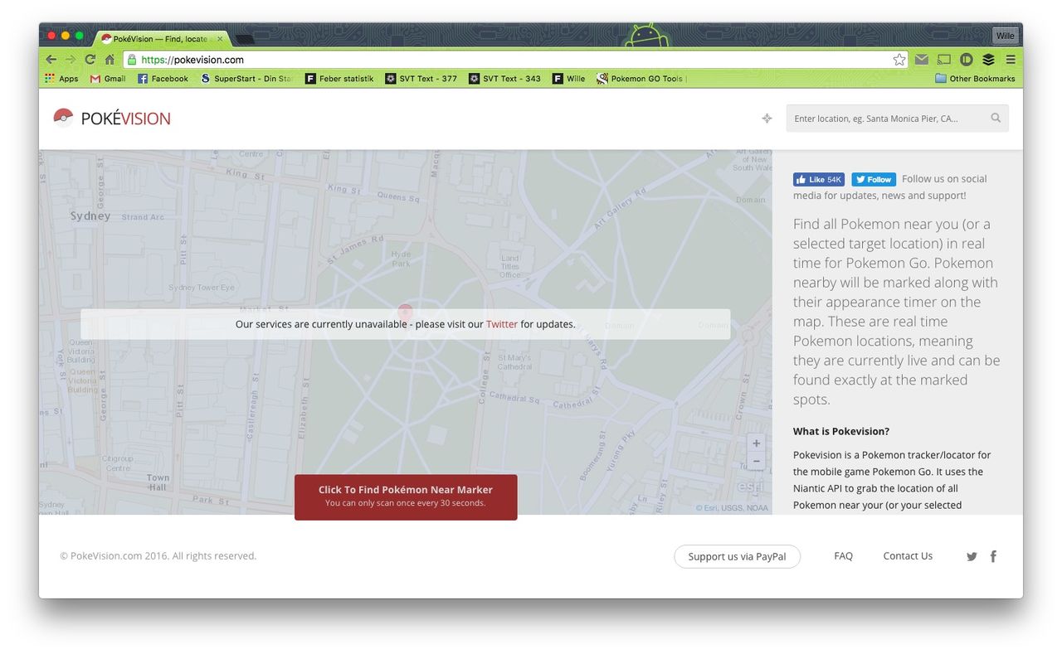Open the Feber statistik bookmark
This screenshot has width=1062, height=654.
339,79
